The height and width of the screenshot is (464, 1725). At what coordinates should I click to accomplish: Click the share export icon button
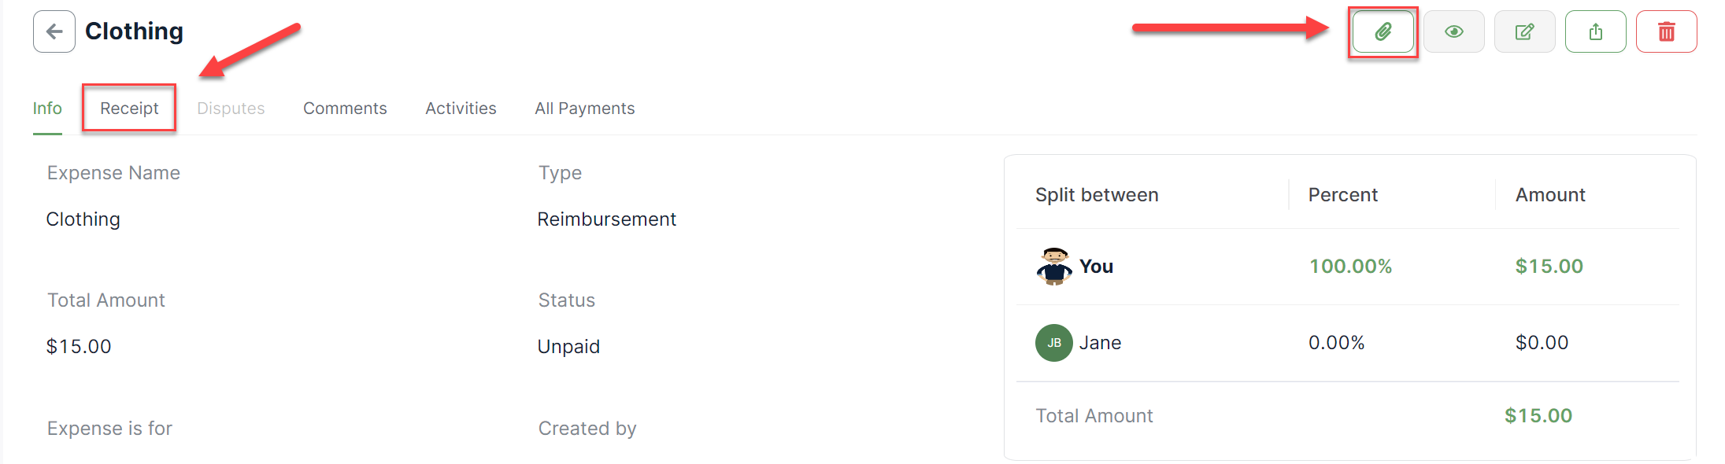(x=1596, y=31)
